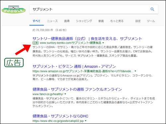The height and width of the screenshot is (124, 166).
Task: Expand the dropdown arrow beside the fancl URL
Action: 65,94
